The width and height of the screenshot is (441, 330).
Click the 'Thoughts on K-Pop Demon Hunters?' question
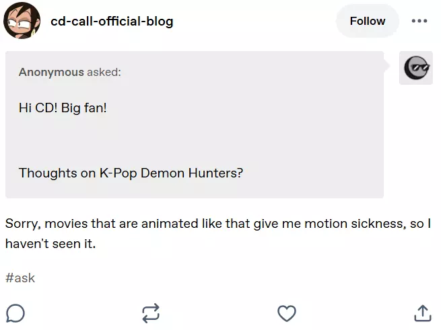(x=131, y=173)
